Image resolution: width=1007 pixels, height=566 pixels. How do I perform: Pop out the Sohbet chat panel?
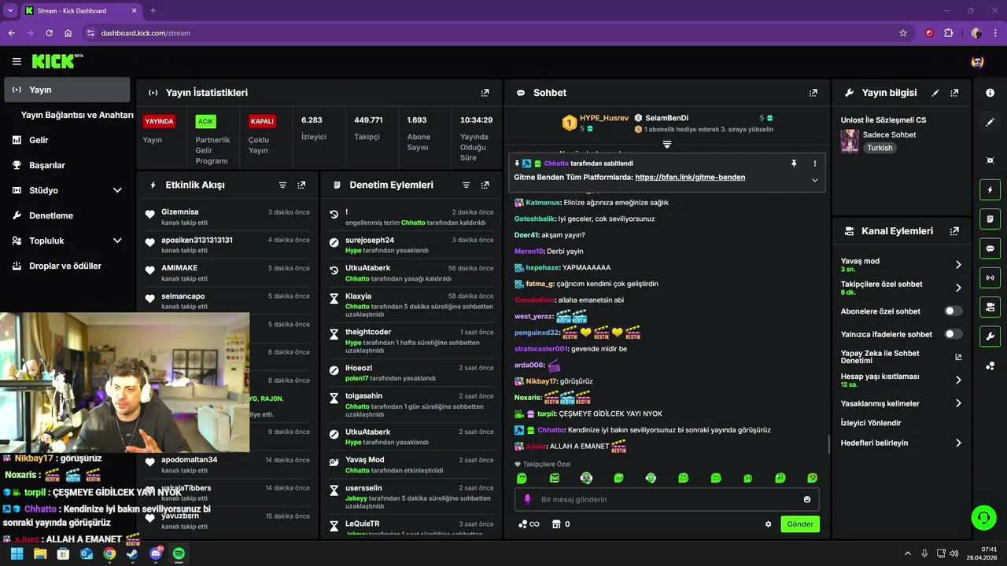click(813, 93)
